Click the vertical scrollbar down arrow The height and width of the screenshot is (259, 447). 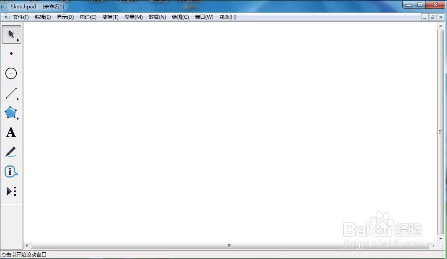pyautogui.click(x=441, y=239)
